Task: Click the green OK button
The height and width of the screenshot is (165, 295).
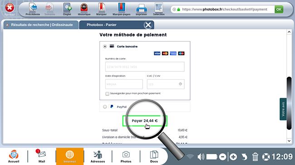Action: click(x=279, y=9)
